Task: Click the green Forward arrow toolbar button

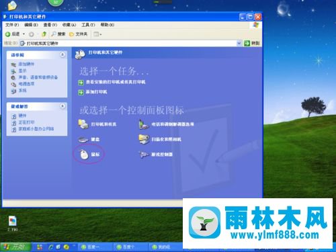Action: (x=32, y=34)
